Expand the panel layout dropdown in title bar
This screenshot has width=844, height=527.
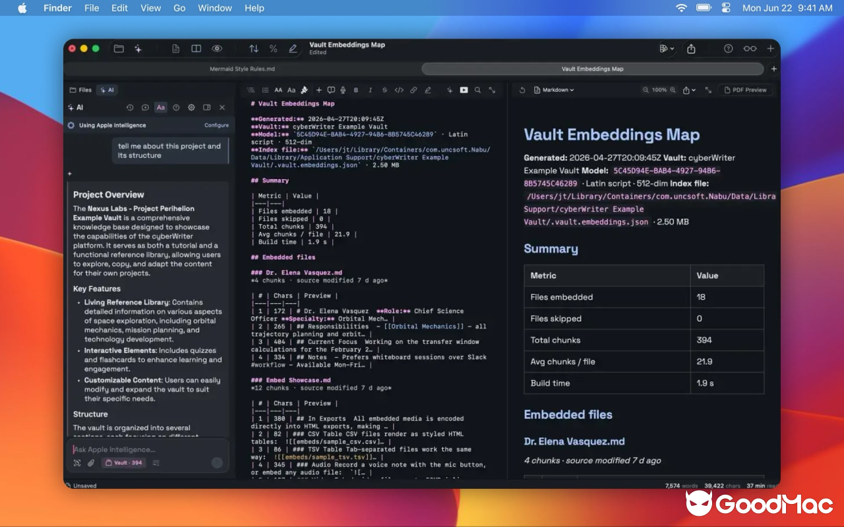click(x=667, y=49)
